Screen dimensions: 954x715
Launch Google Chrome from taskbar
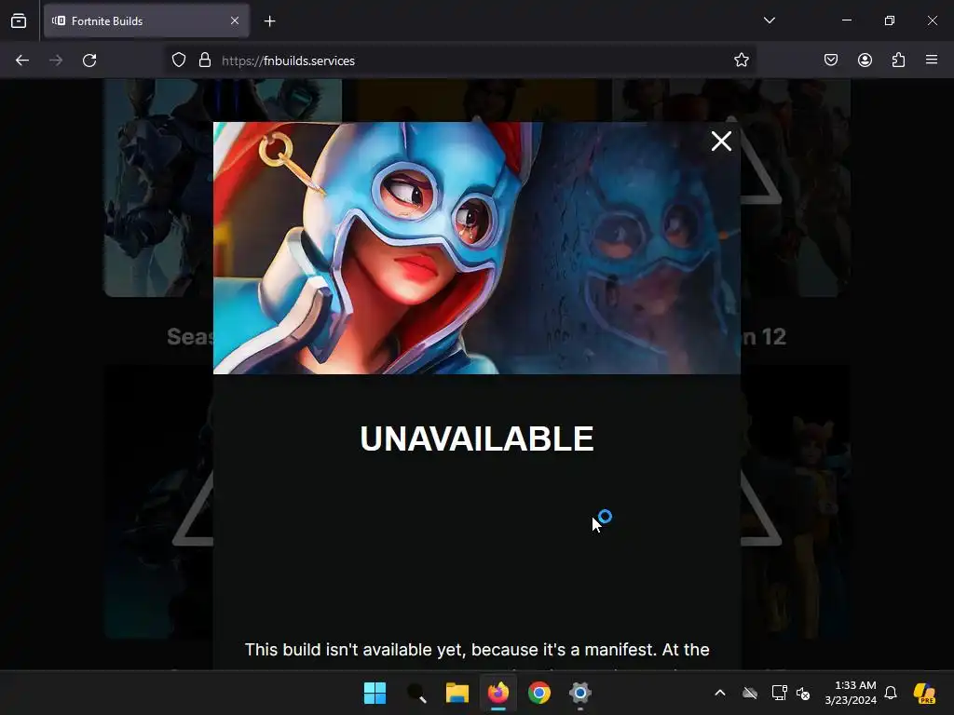539,693
